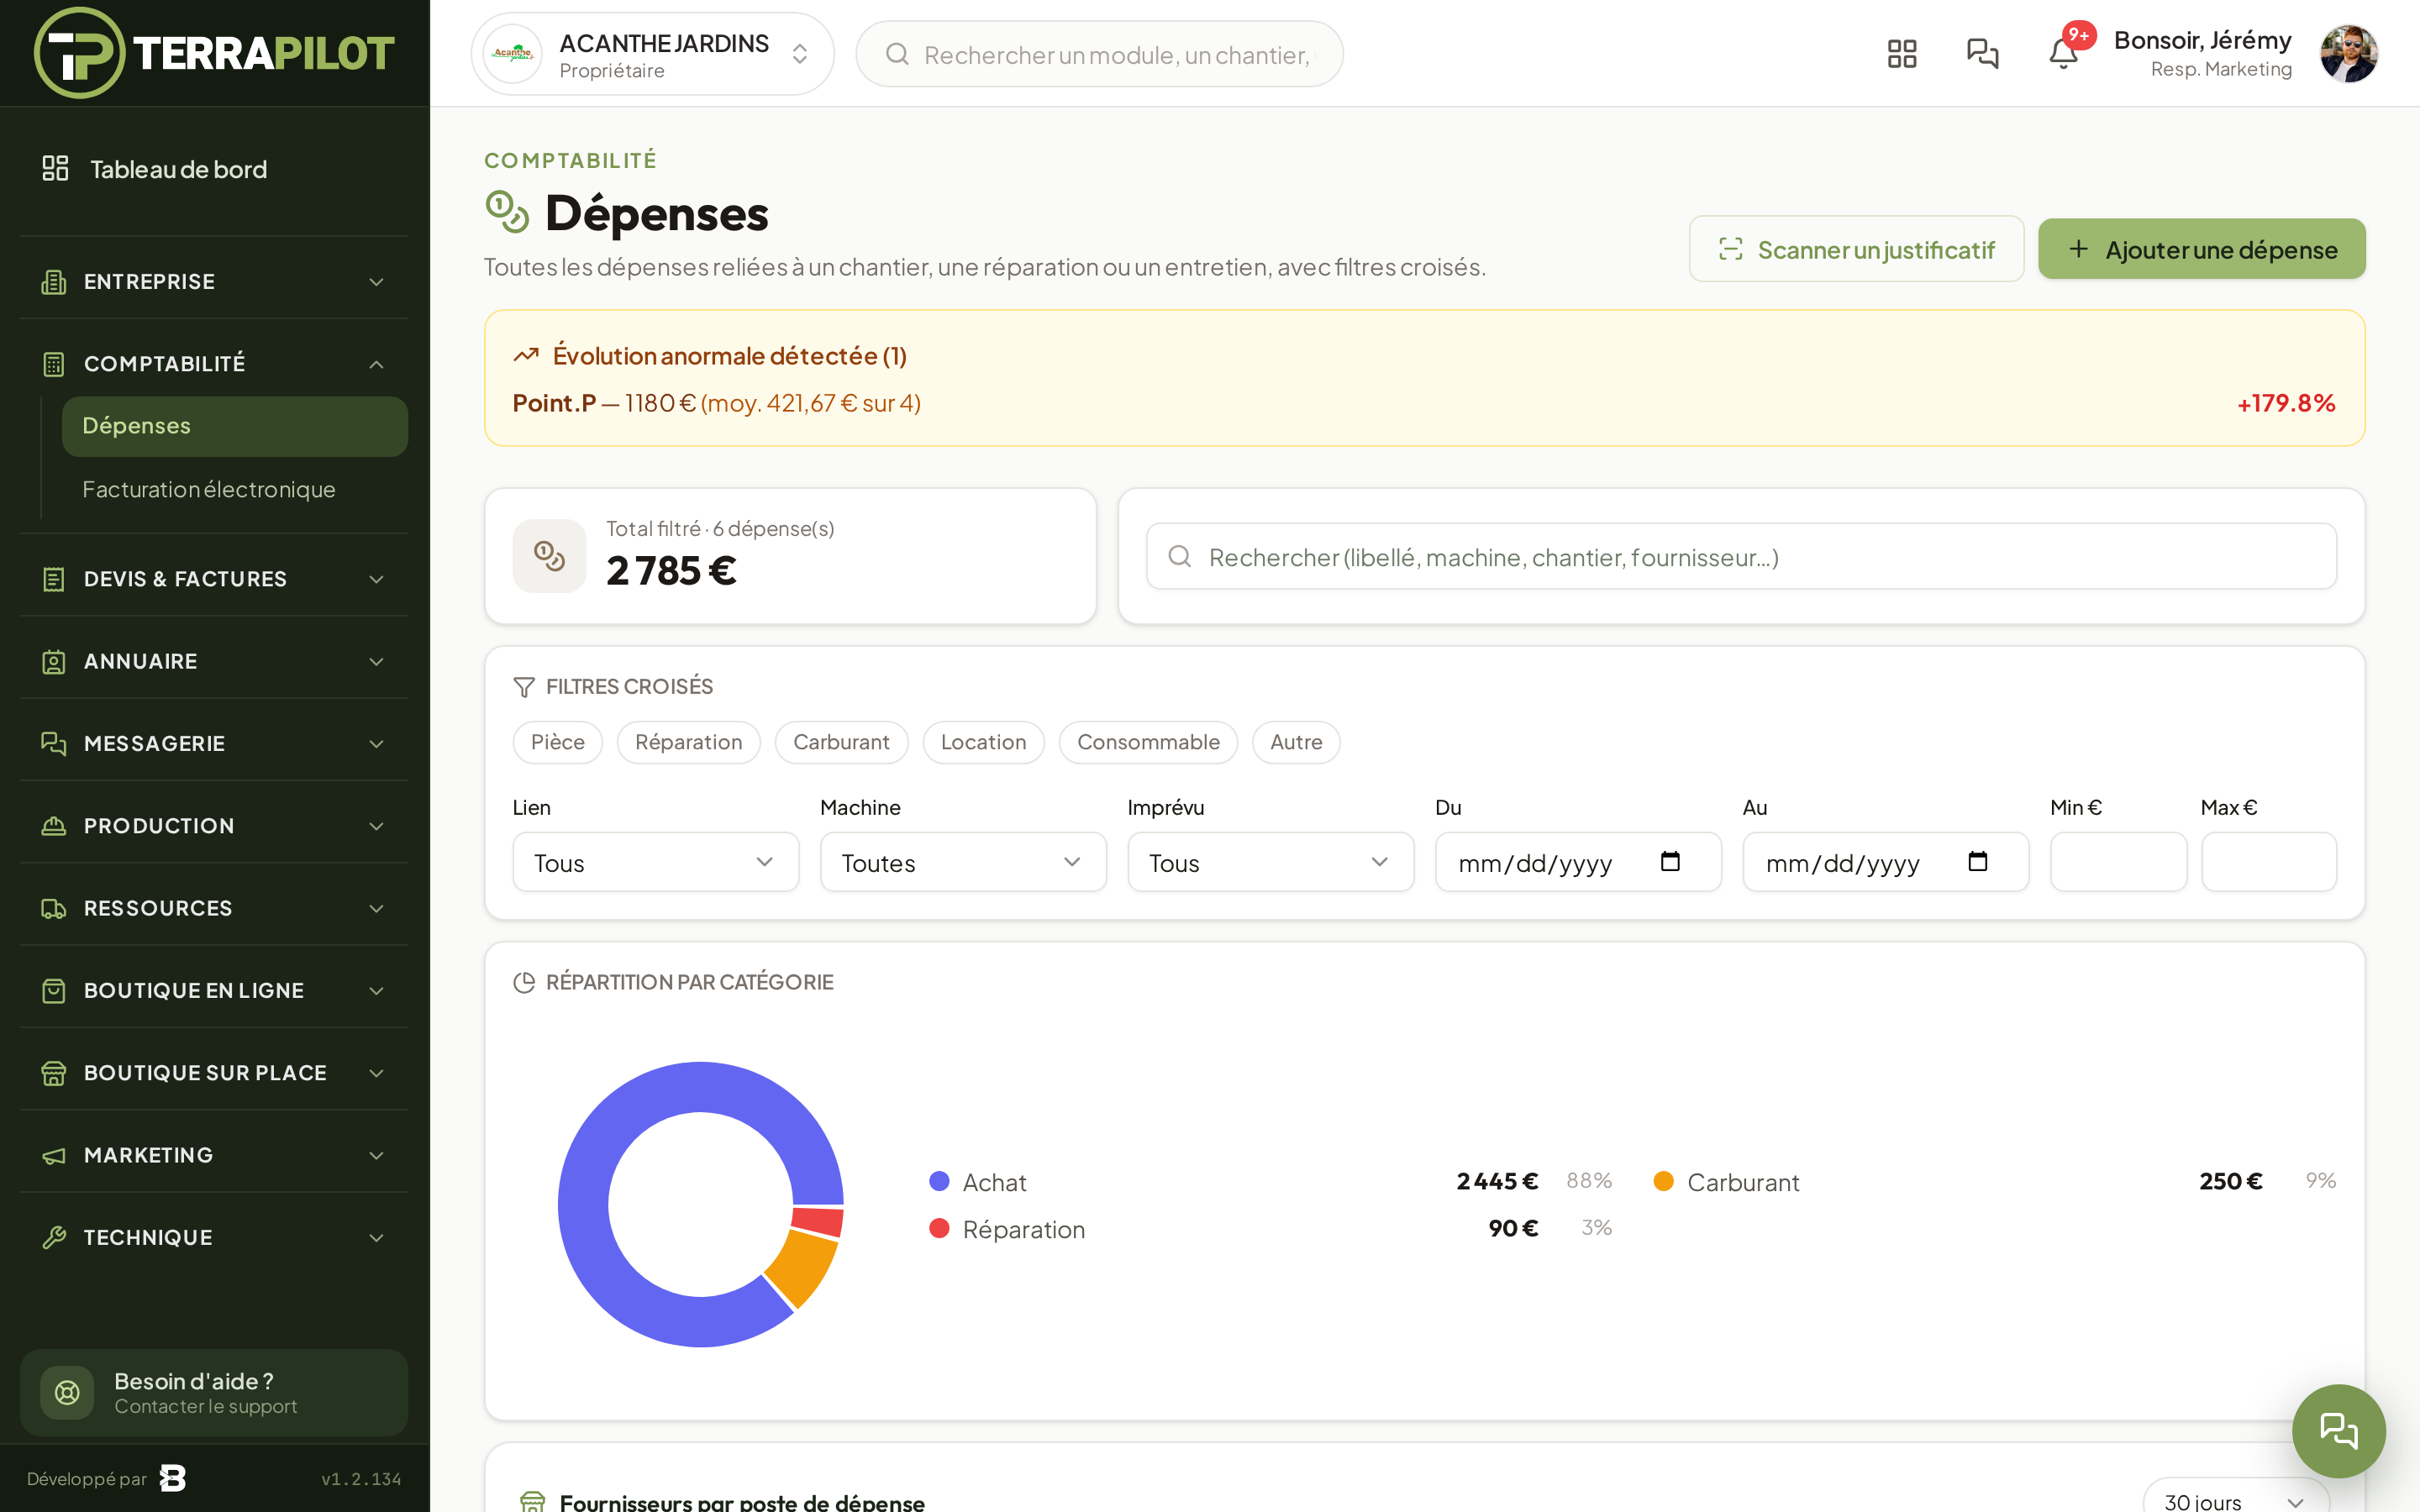The height and width of the screenshot is (1512, 2420).
Task: Click the blue Achat legend dot
Action: (939, 1181)
